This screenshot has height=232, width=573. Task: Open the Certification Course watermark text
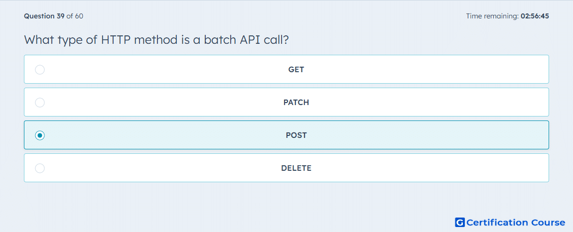(x=516, y=222)
